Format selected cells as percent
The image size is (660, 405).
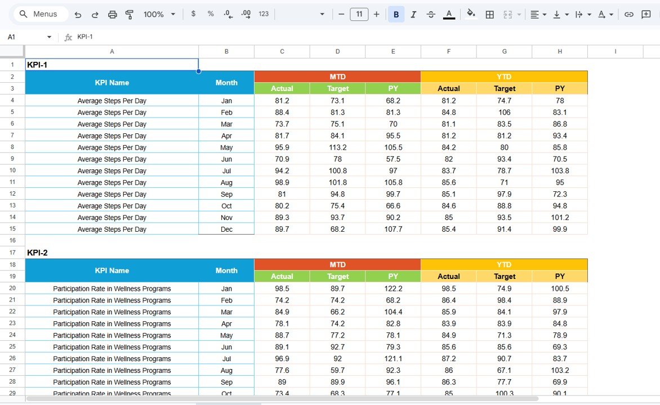[x=210, y=15]
